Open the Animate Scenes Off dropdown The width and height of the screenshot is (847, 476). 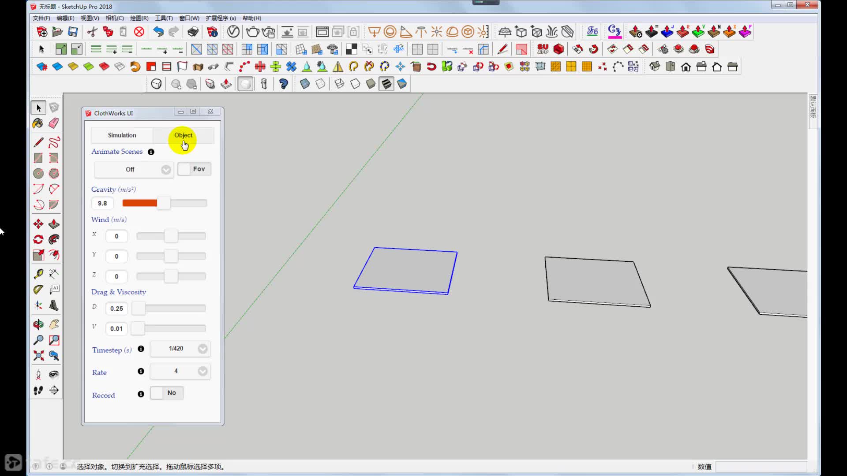pos(134,170)
